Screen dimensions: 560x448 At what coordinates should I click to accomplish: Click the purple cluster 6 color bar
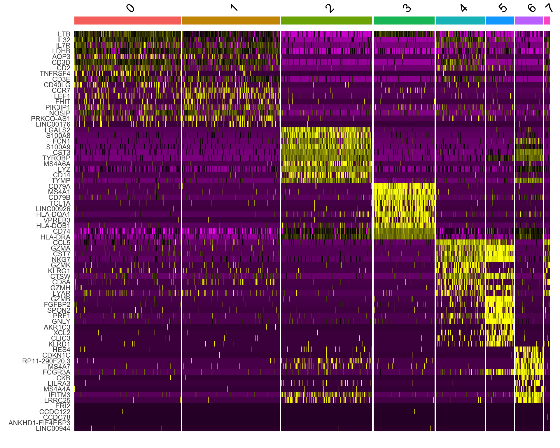(x=528, y=20)
